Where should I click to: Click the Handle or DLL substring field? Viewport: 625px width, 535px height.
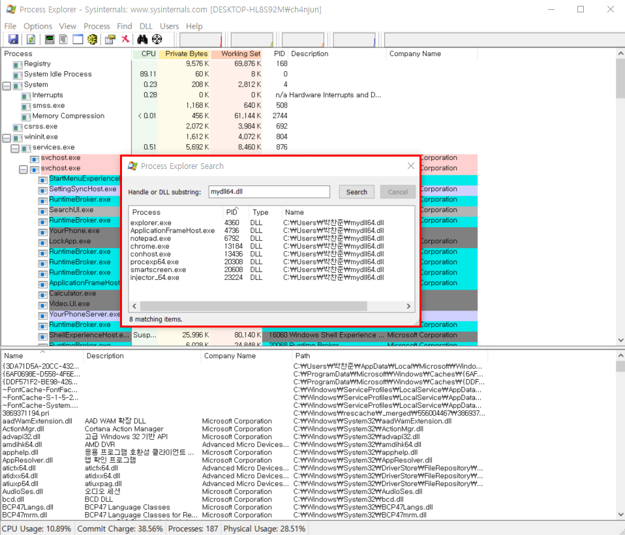coord(269,192)
